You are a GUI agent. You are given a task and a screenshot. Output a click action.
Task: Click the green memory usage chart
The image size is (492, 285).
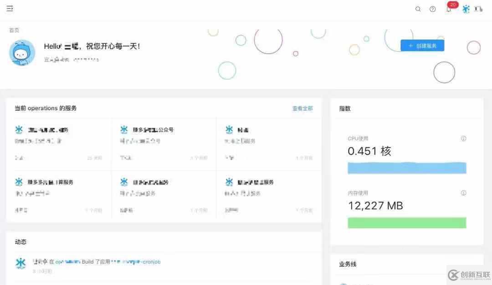pos(407,223)
